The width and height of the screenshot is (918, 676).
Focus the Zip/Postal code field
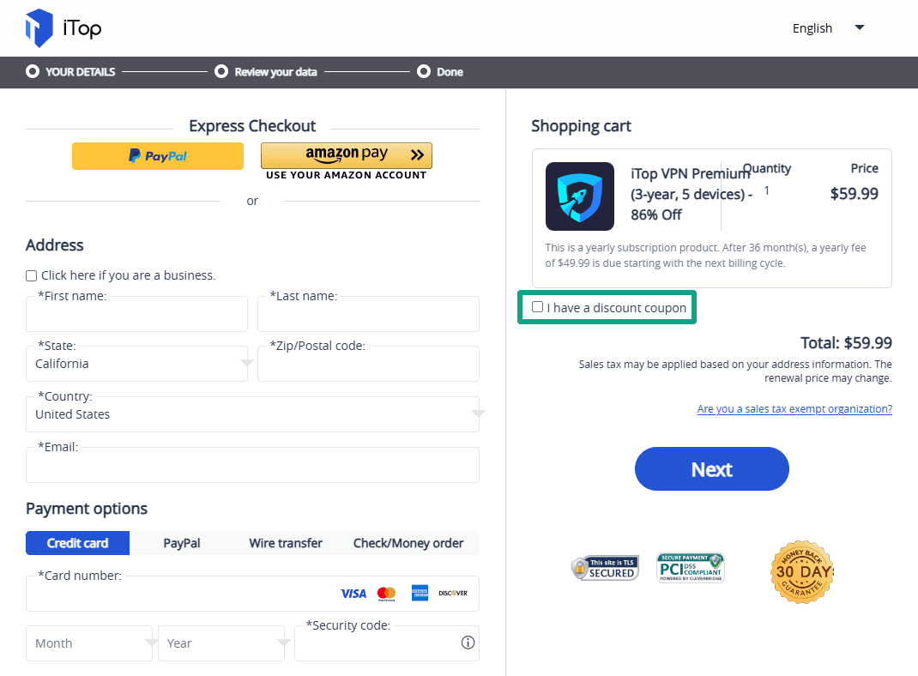coord(368,364)
